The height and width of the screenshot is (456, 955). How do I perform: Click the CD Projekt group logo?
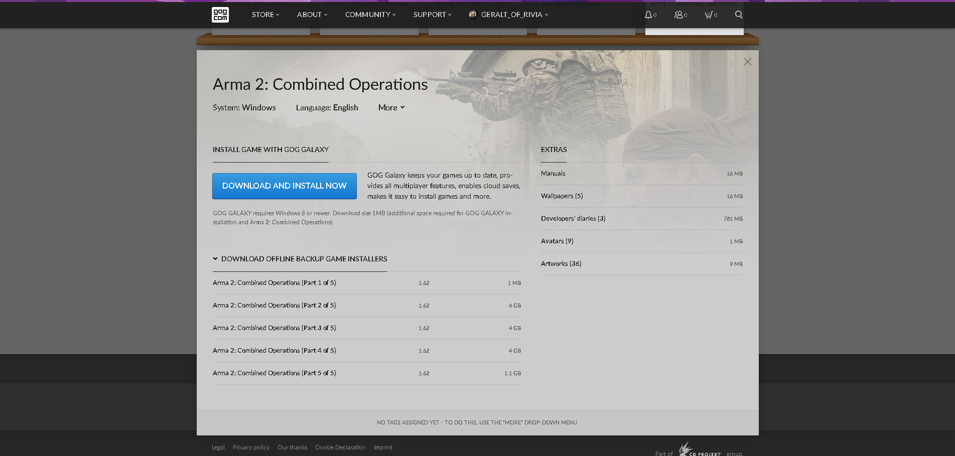click(700, 450)
